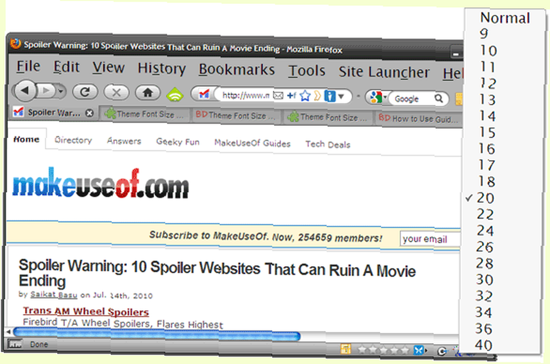Open the View menu
The height and width of the screenshot is (364, 550).
tap(108, 67)
